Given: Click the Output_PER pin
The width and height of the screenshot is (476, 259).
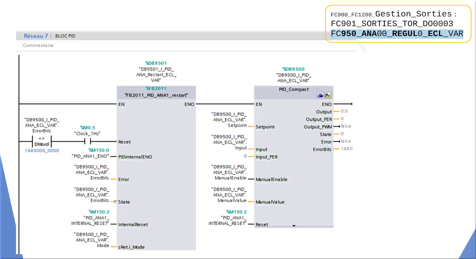Looking at the screenshot, I should click(319, 119).
